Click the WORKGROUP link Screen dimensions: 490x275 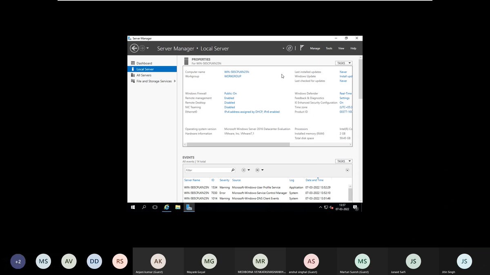pos(233,76)
